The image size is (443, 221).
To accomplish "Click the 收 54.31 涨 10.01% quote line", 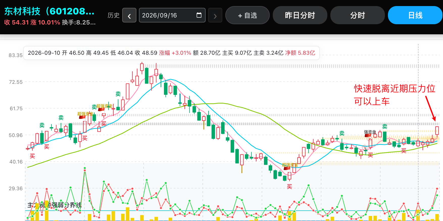I will coord(32,22).
